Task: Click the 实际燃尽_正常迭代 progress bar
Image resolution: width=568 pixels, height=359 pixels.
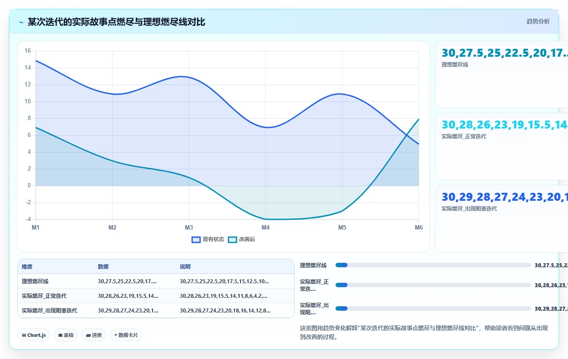Action: tap(433, 285)
